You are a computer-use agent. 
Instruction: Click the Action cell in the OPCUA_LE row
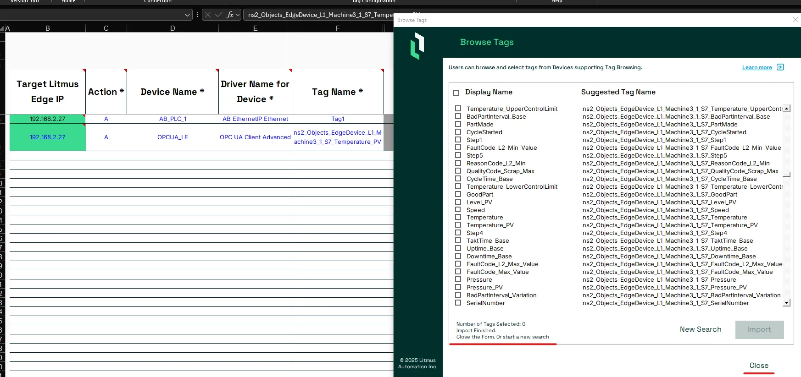[106, 137]
